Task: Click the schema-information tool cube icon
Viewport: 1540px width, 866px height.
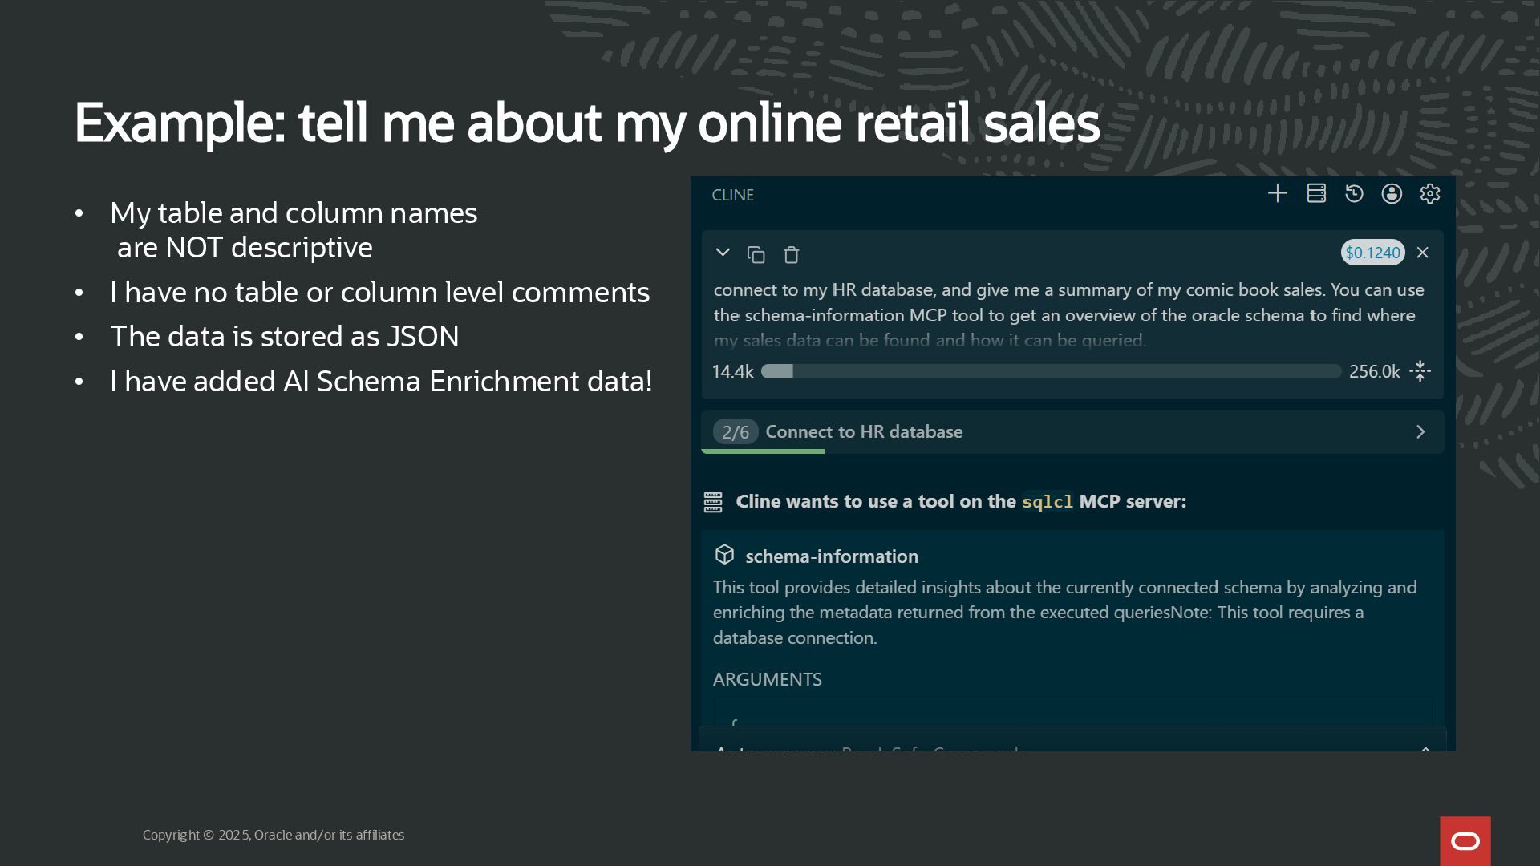Action: 724,555
